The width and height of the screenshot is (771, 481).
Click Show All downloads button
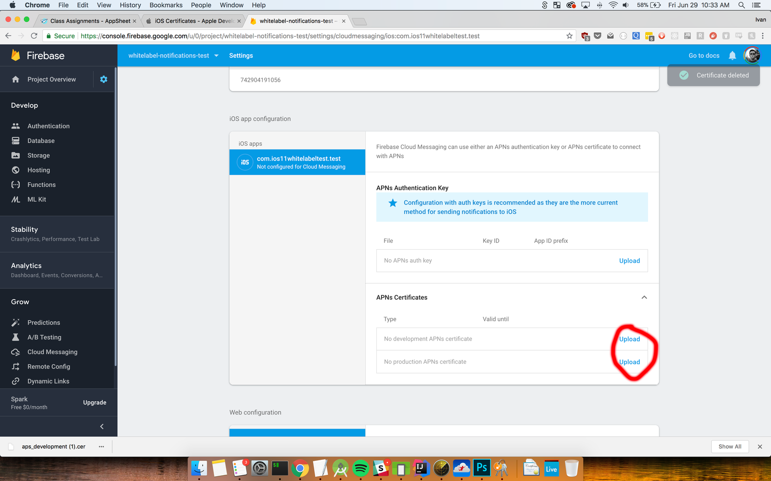point(730,446)
